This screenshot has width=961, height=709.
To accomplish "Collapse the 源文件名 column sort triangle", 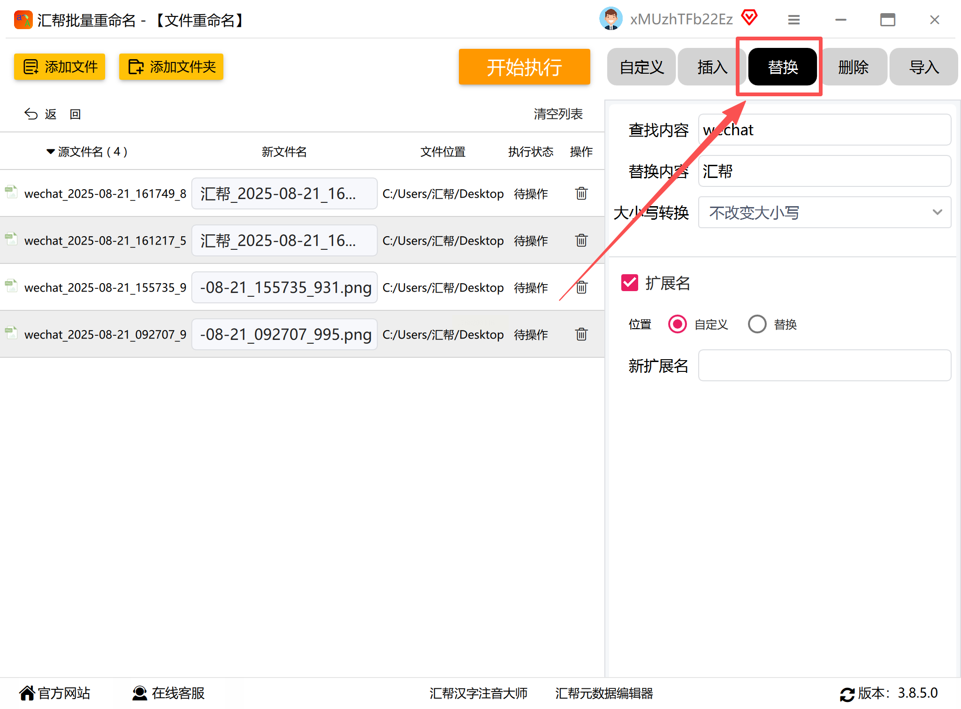I will tap(50, 152).
